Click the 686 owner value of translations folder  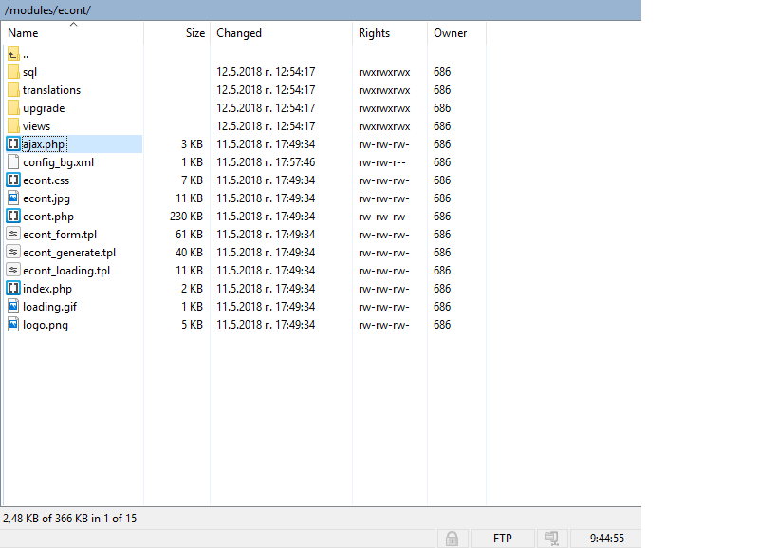click(442, 90)
